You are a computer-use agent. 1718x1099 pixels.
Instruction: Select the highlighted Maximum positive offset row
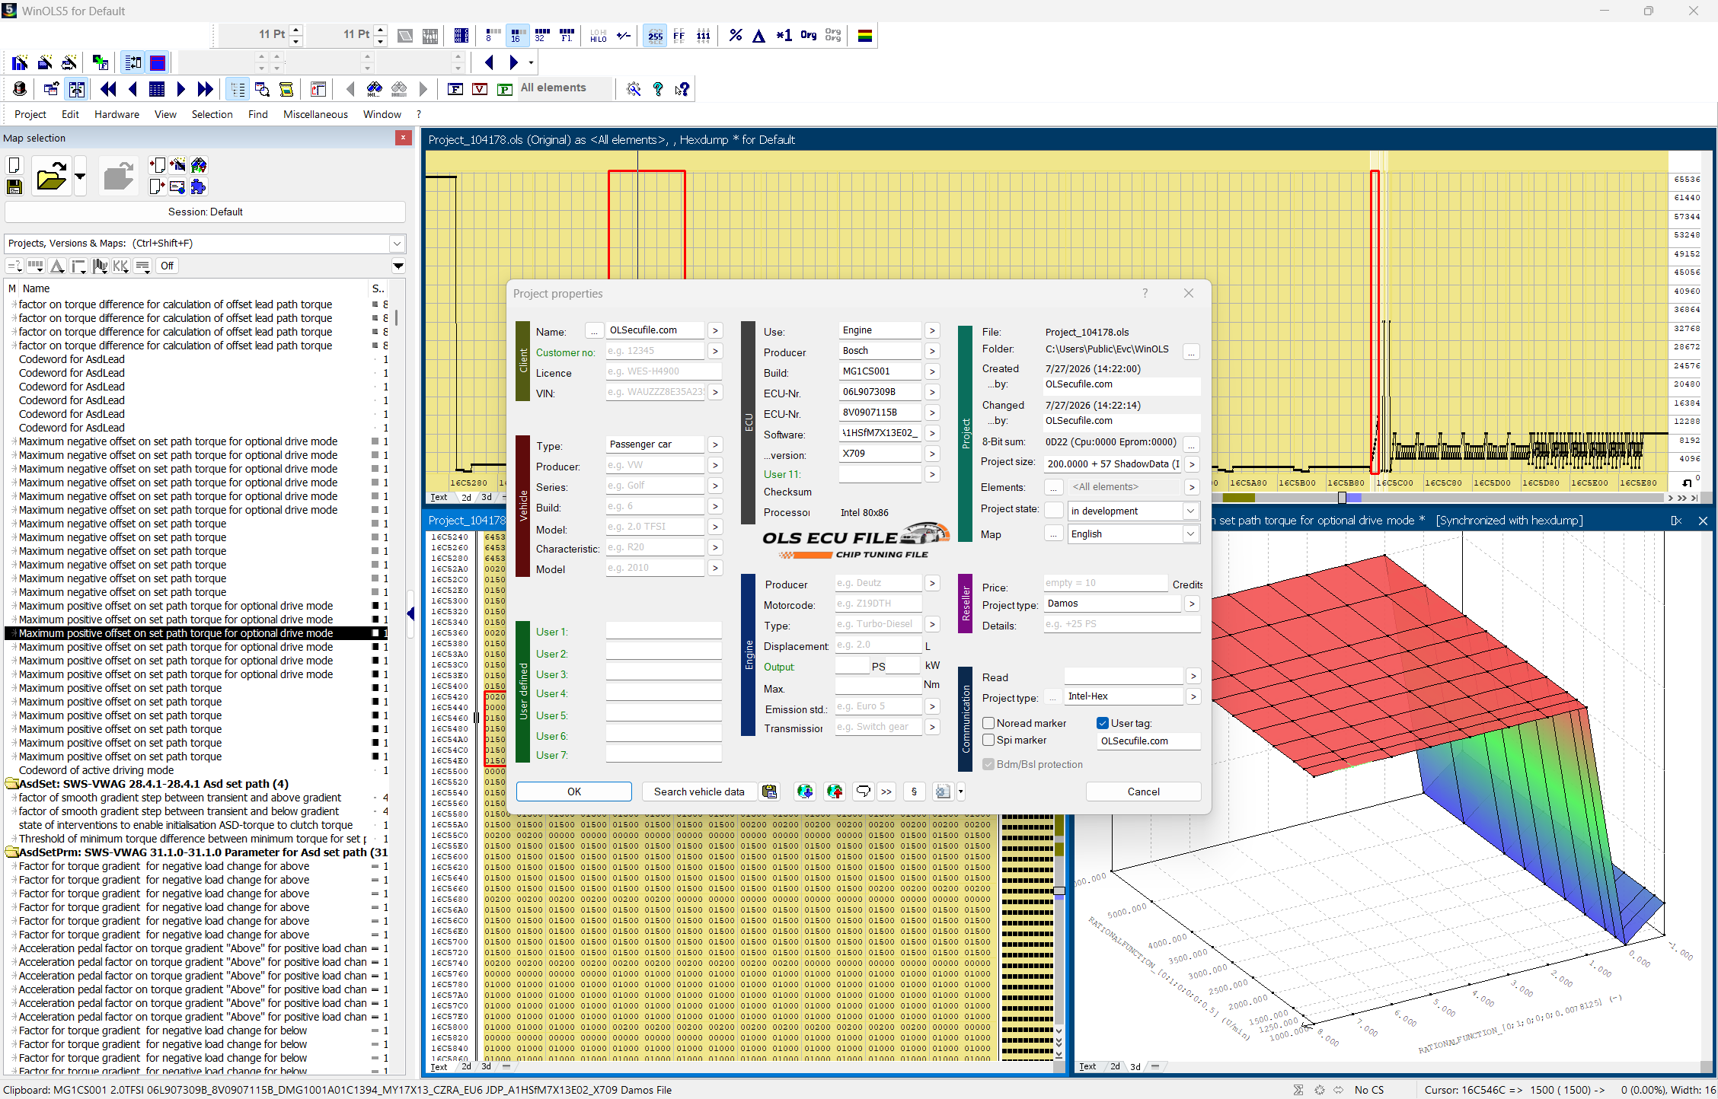pos(195,633)
